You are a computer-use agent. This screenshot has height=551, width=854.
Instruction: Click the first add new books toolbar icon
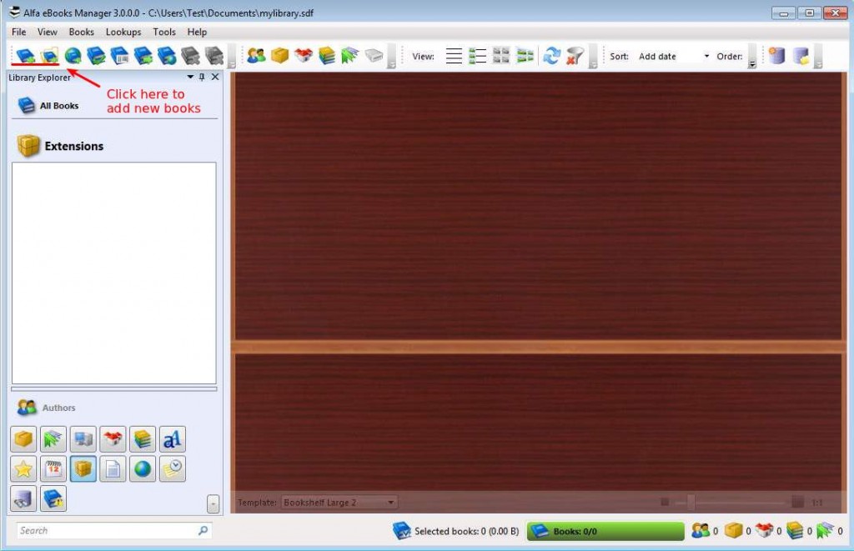(x=26, y=56)
